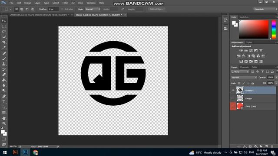Viewport: 278px width, 156px height.
Task: Enable the Anti-alias checkbox
Action: pyautogui.click(x=62, y=9)
